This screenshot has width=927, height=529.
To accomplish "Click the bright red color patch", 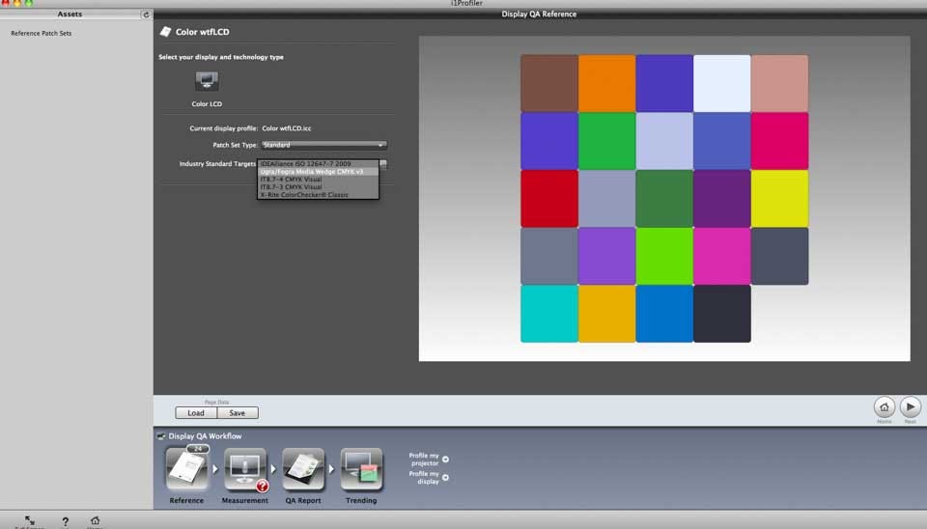I will tap(549, 199).
